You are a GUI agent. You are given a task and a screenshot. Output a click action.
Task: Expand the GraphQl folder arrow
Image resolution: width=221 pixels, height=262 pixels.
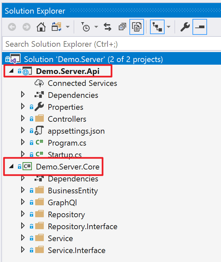coord(23,202)
